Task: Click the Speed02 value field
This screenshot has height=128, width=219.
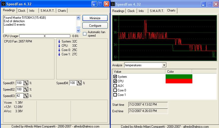Action: 19,89
